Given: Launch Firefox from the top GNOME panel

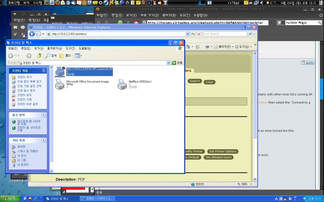Looking at the screenshot, I should [57, 3].
